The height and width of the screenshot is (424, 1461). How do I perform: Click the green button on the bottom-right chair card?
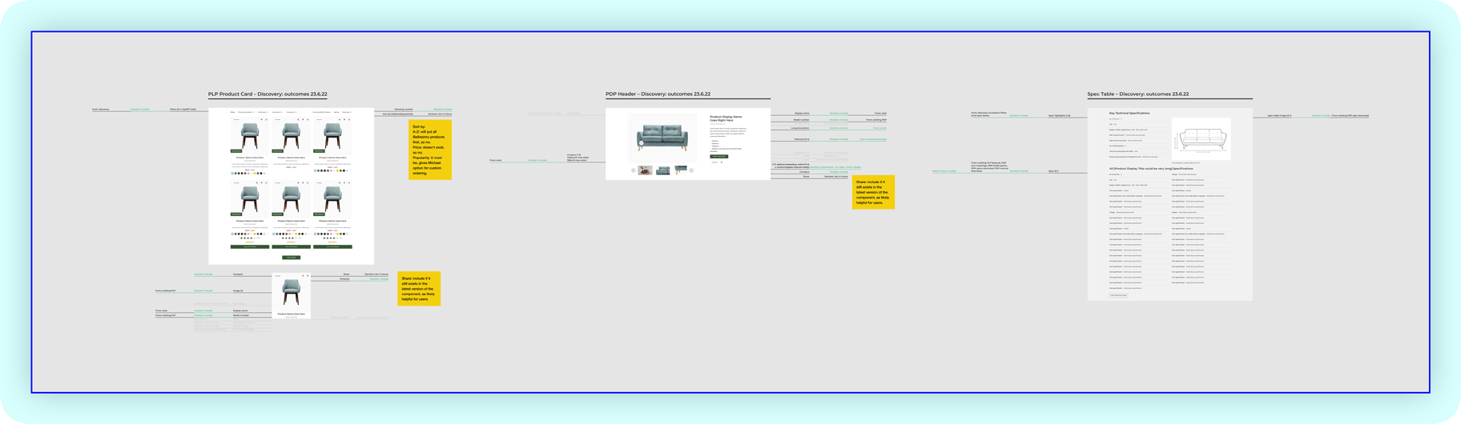pos(333,246)
